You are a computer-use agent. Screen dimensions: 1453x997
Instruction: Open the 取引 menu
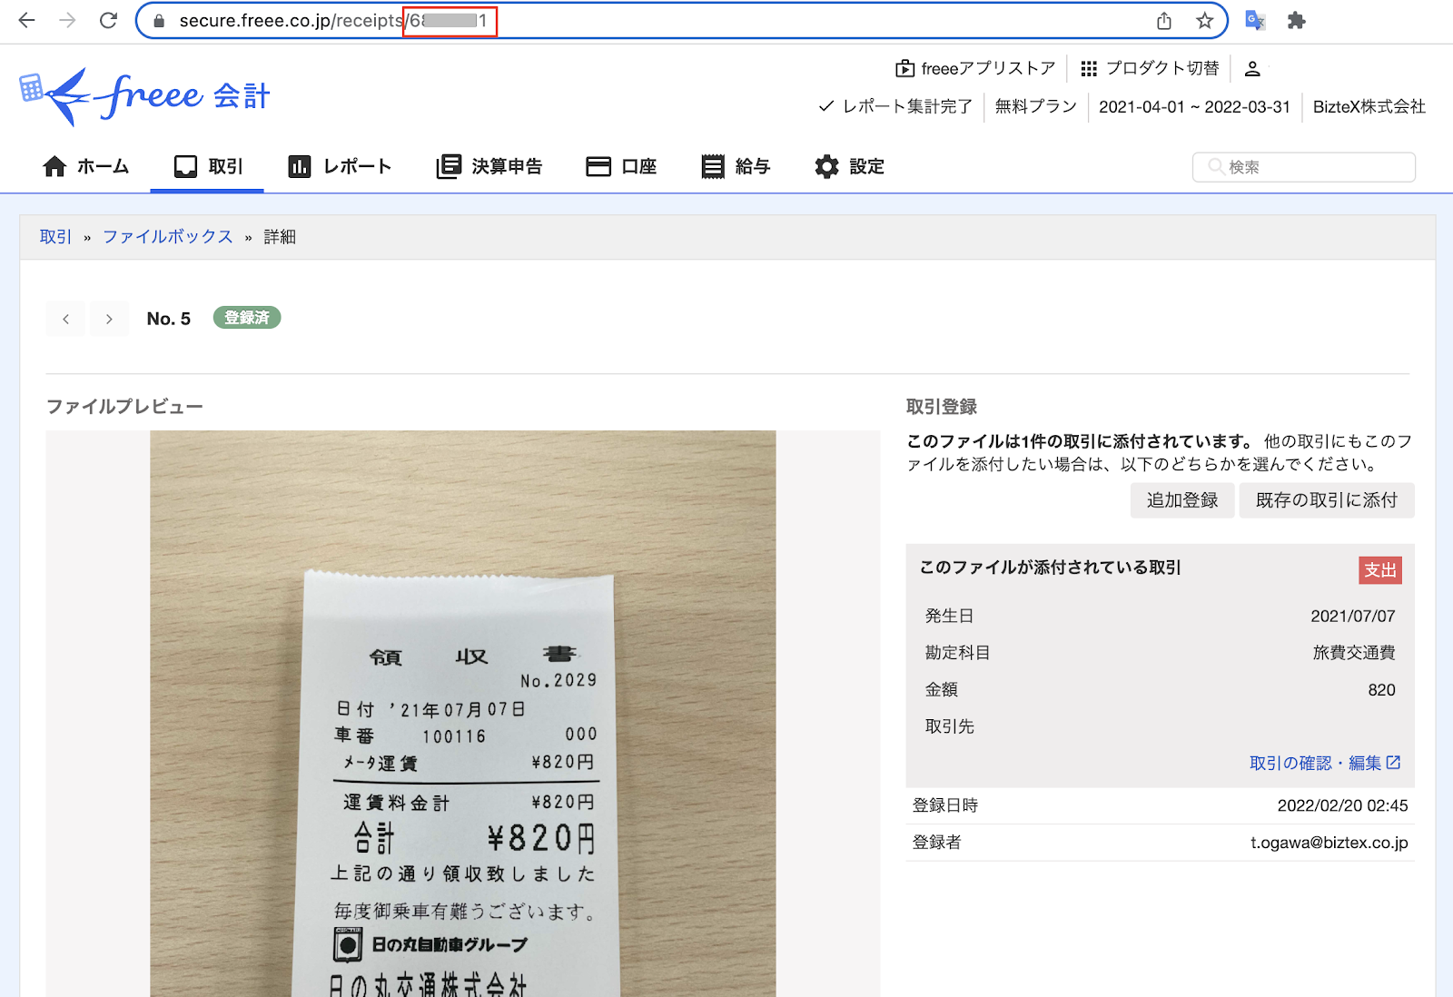click(x=208, y=166)
